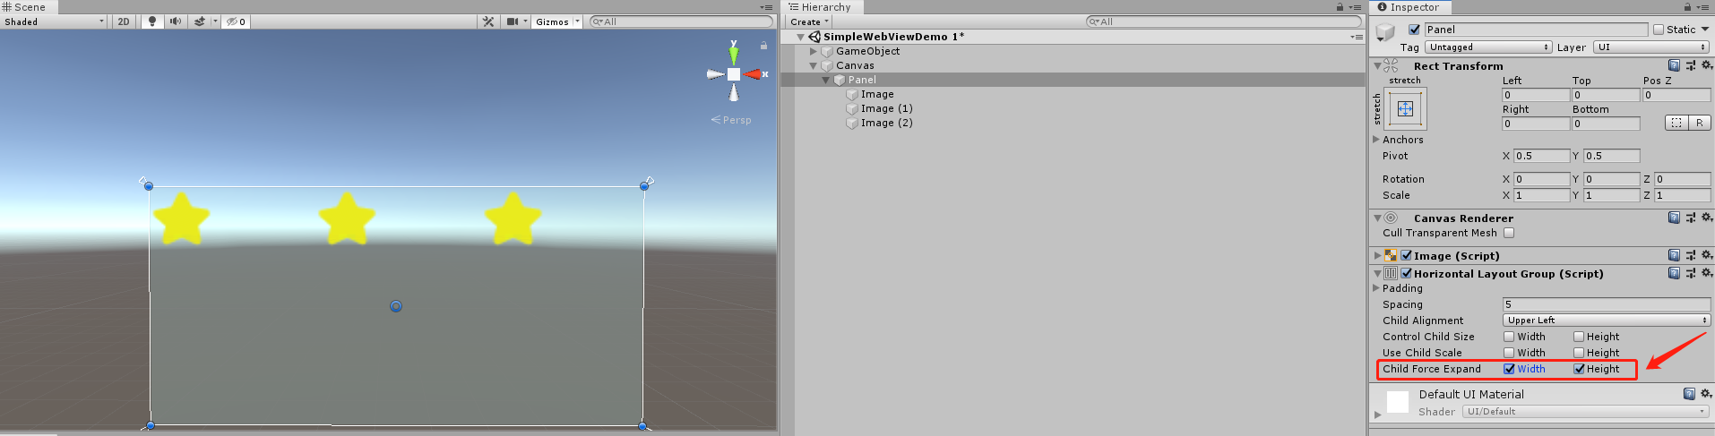Toggle the 2D view button

(x=124, y=21)
